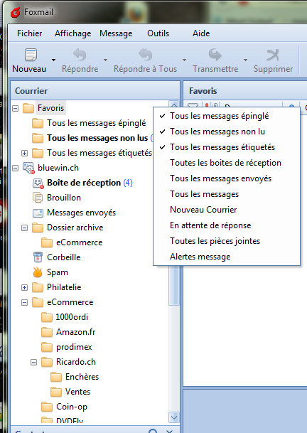Open the Affichage menu

[73, 33]
